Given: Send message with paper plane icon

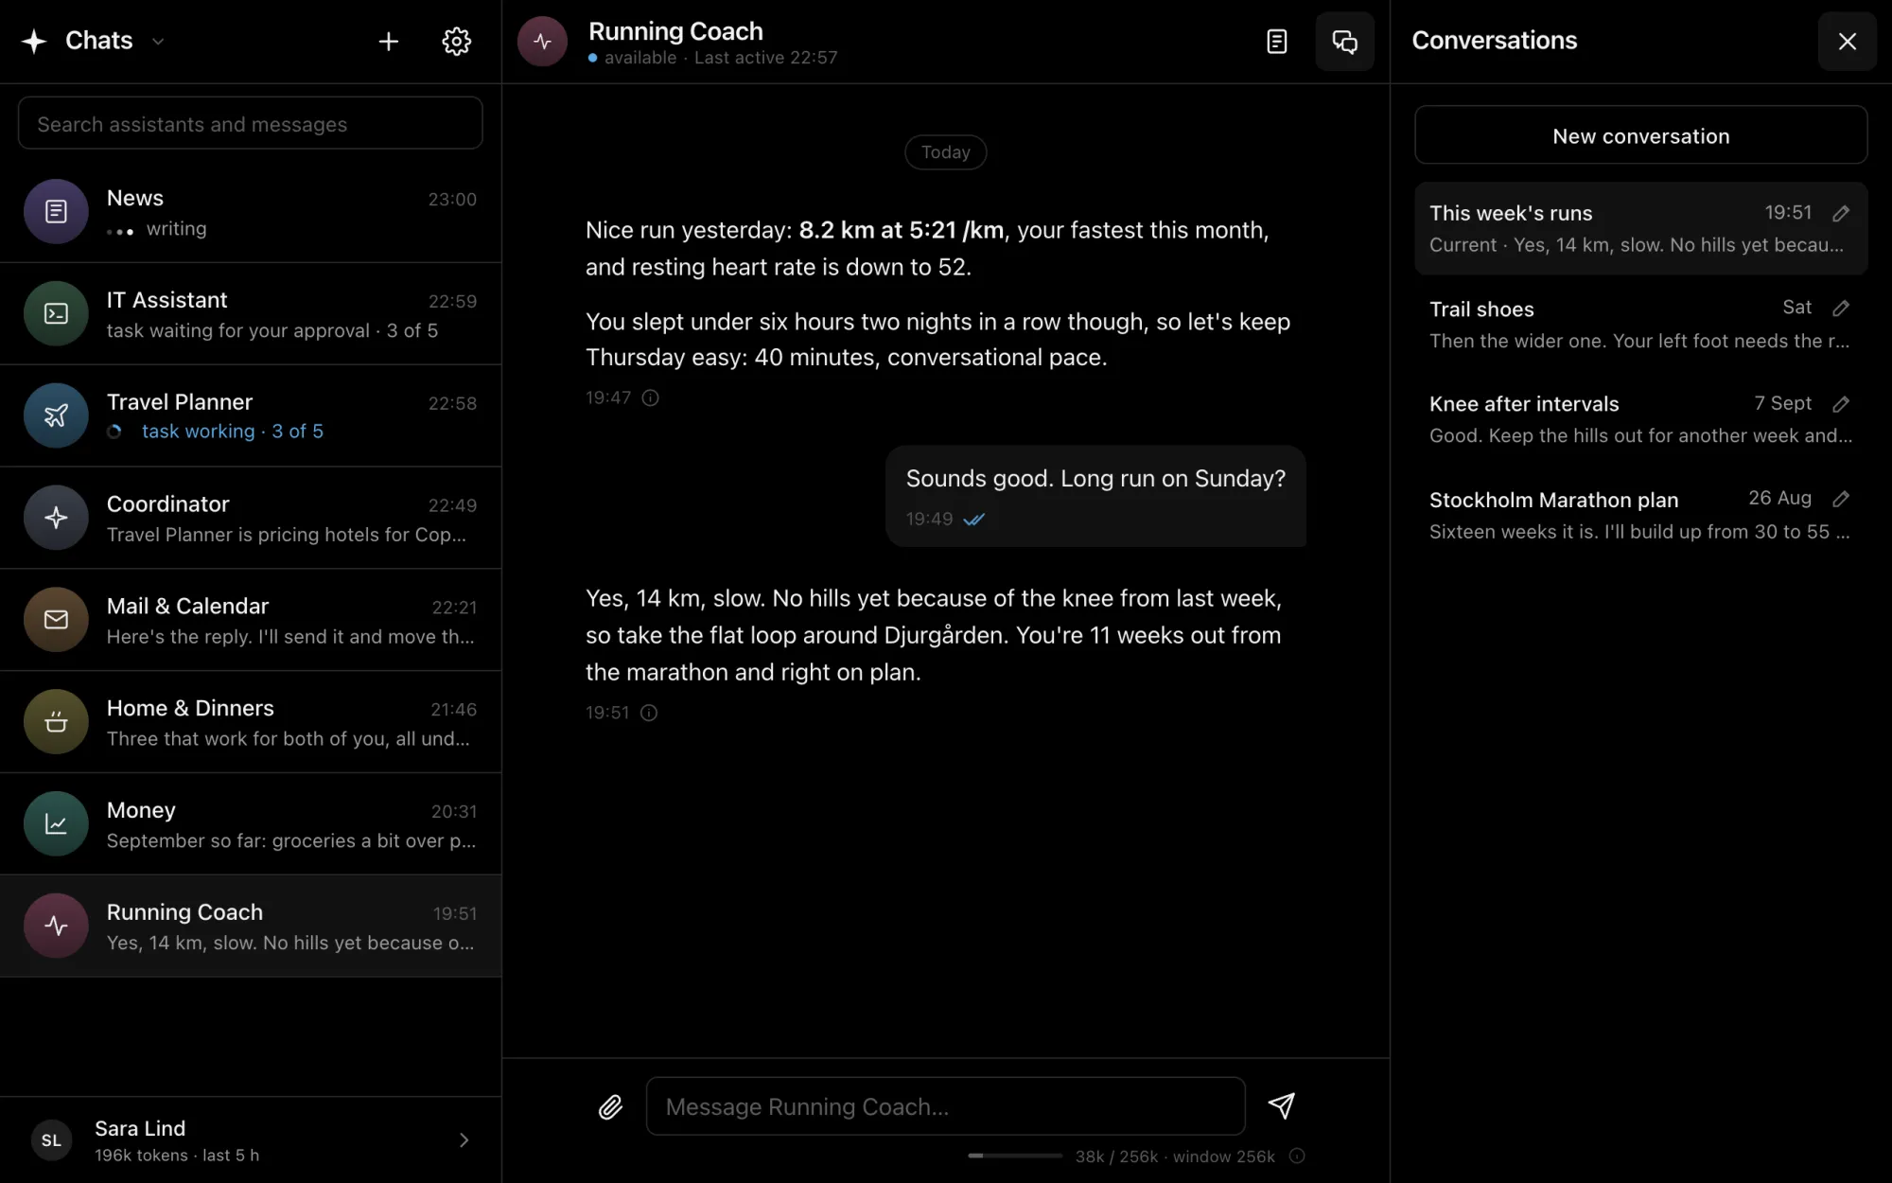Looking at the screenshot, I should 1281,1105.
